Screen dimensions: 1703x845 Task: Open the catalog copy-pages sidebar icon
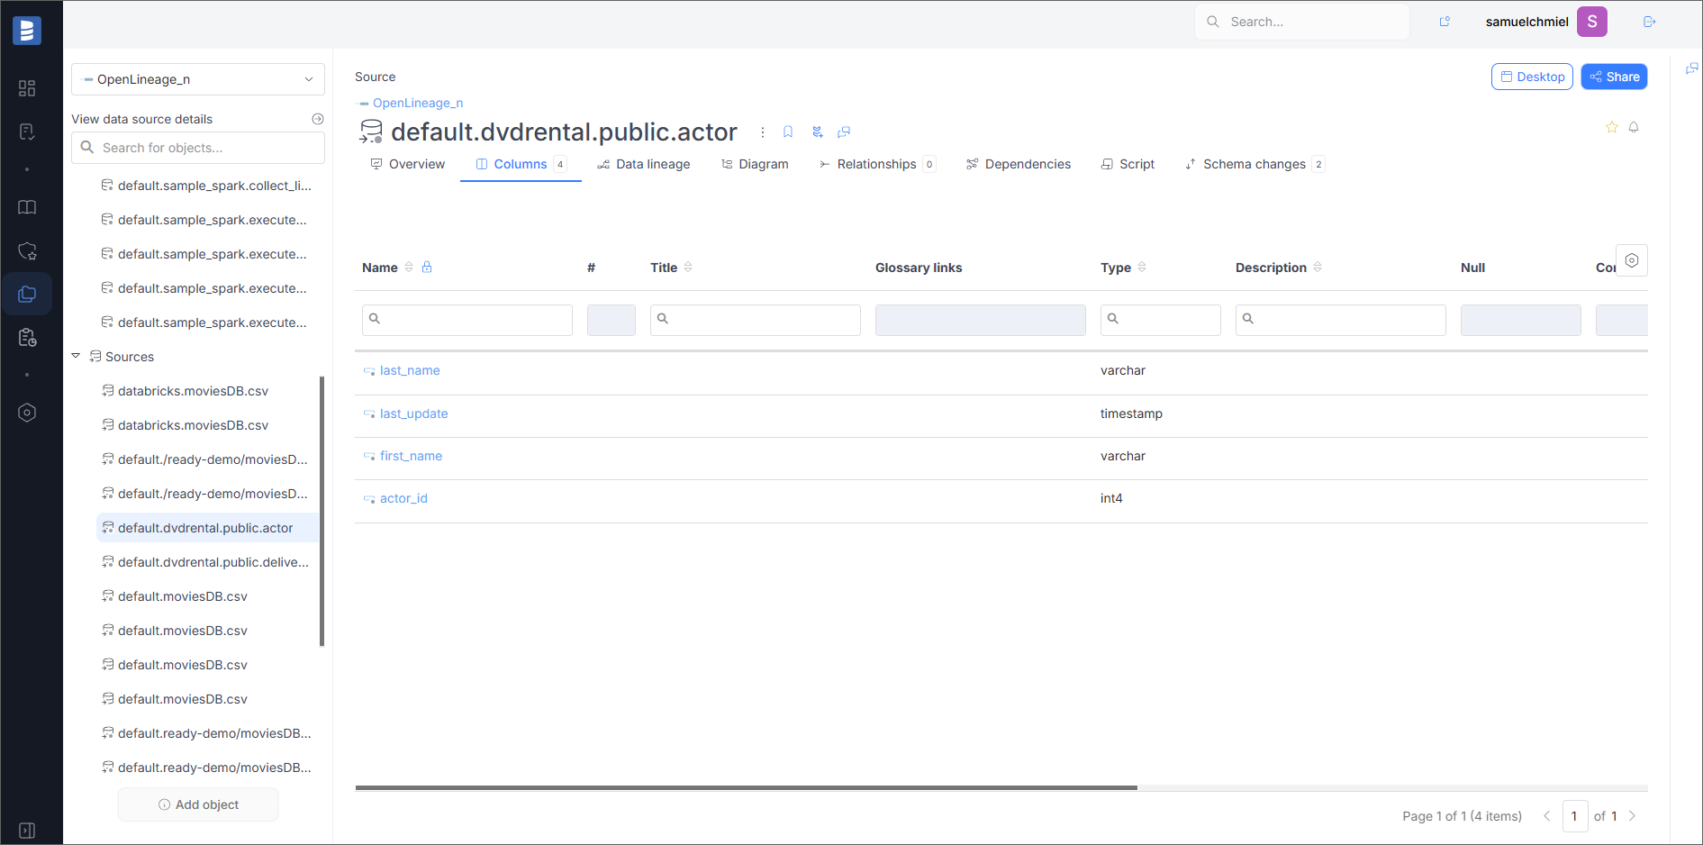click(27, 294)
